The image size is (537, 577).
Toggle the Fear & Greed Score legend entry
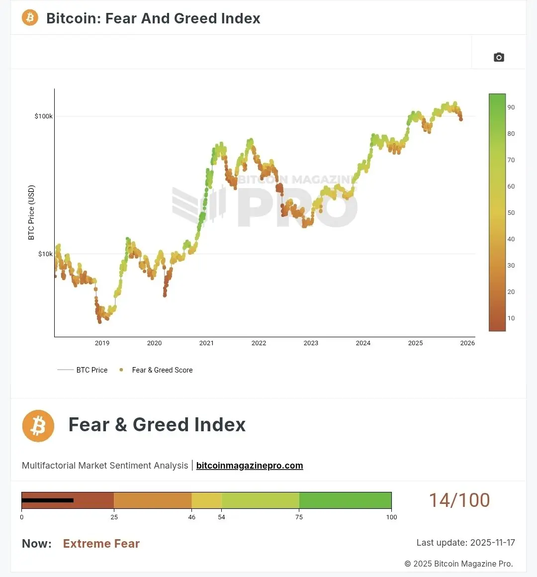click(156, 370)
